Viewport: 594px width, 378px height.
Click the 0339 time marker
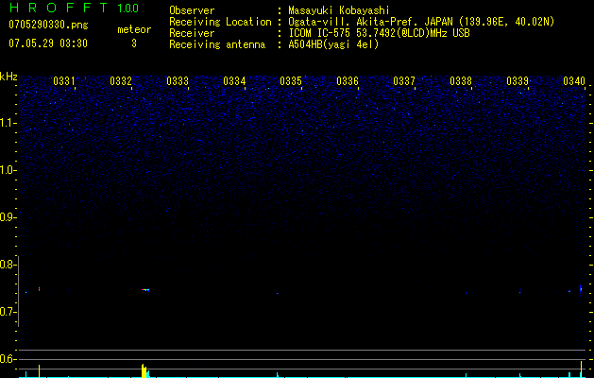pyautogui.click(x=518, y=81)
